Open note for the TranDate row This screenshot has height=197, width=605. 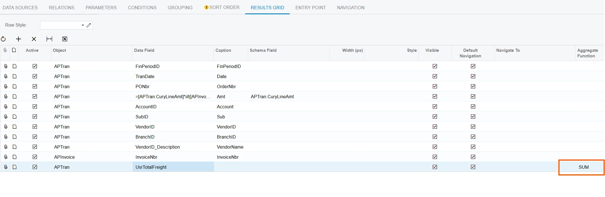tap(15, 76)
